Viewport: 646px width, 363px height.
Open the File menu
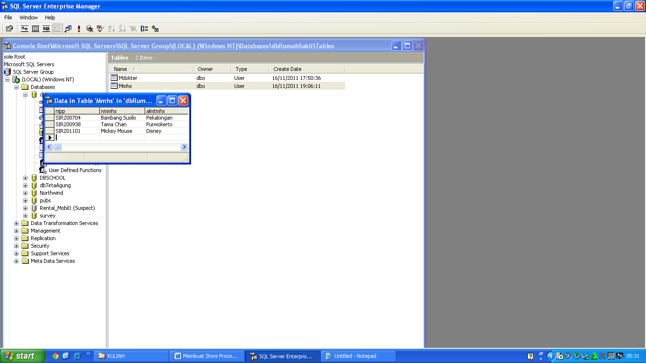8,17
